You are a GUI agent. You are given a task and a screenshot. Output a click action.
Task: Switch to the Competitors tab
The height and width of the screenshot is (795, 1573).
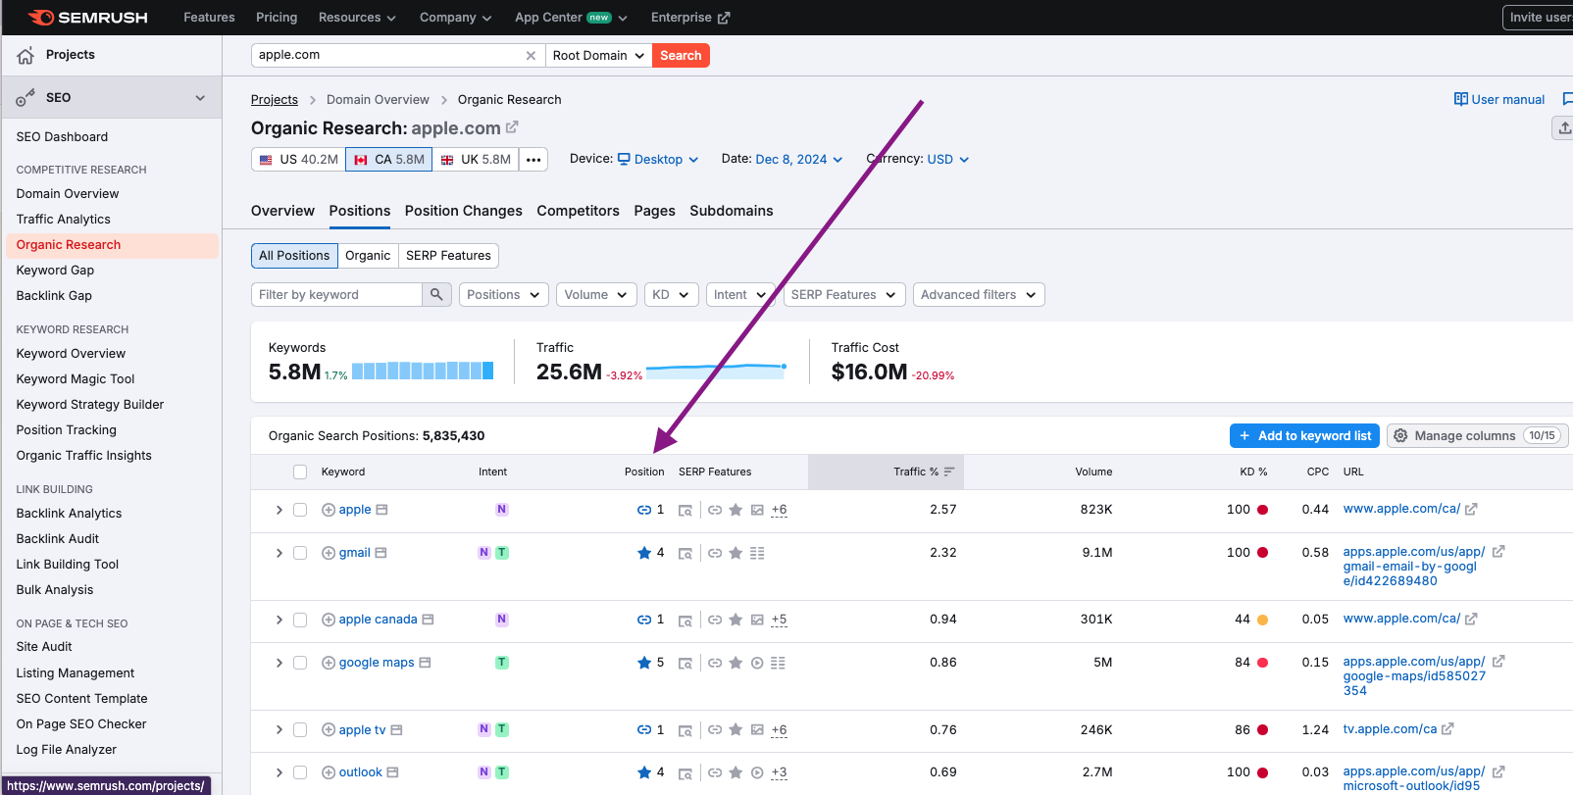click(x=578, y=211)
